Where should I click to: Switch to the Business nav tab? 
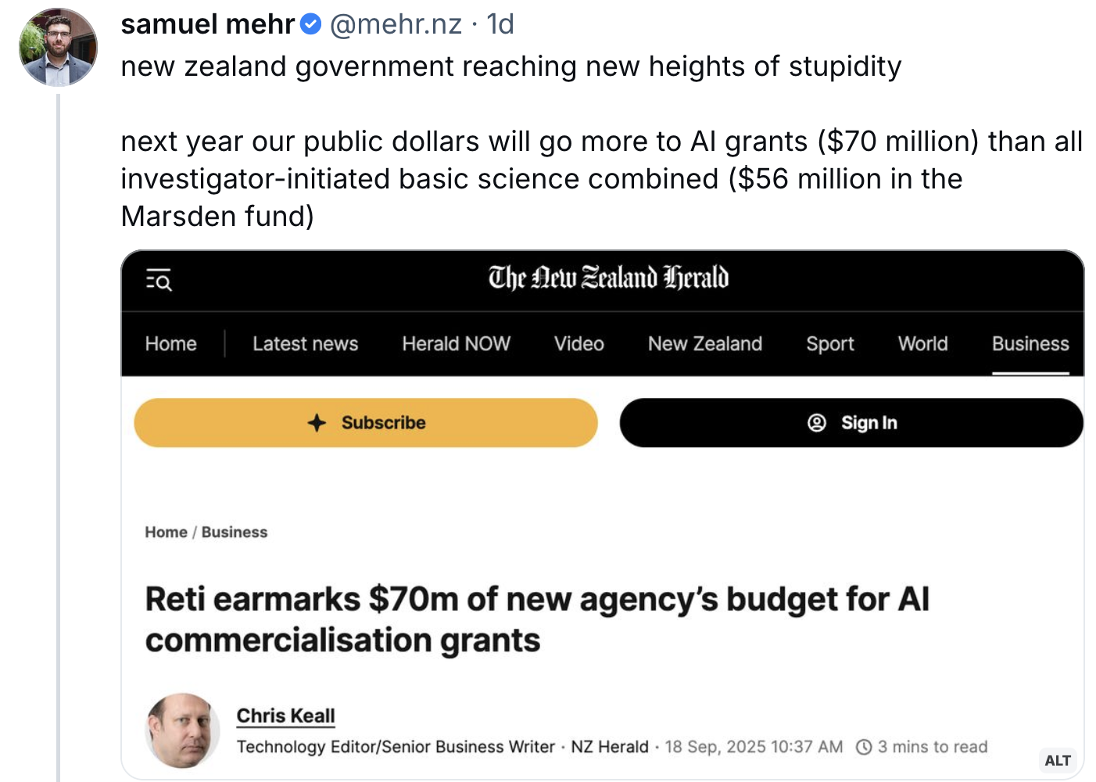[x=1030, y=344]
